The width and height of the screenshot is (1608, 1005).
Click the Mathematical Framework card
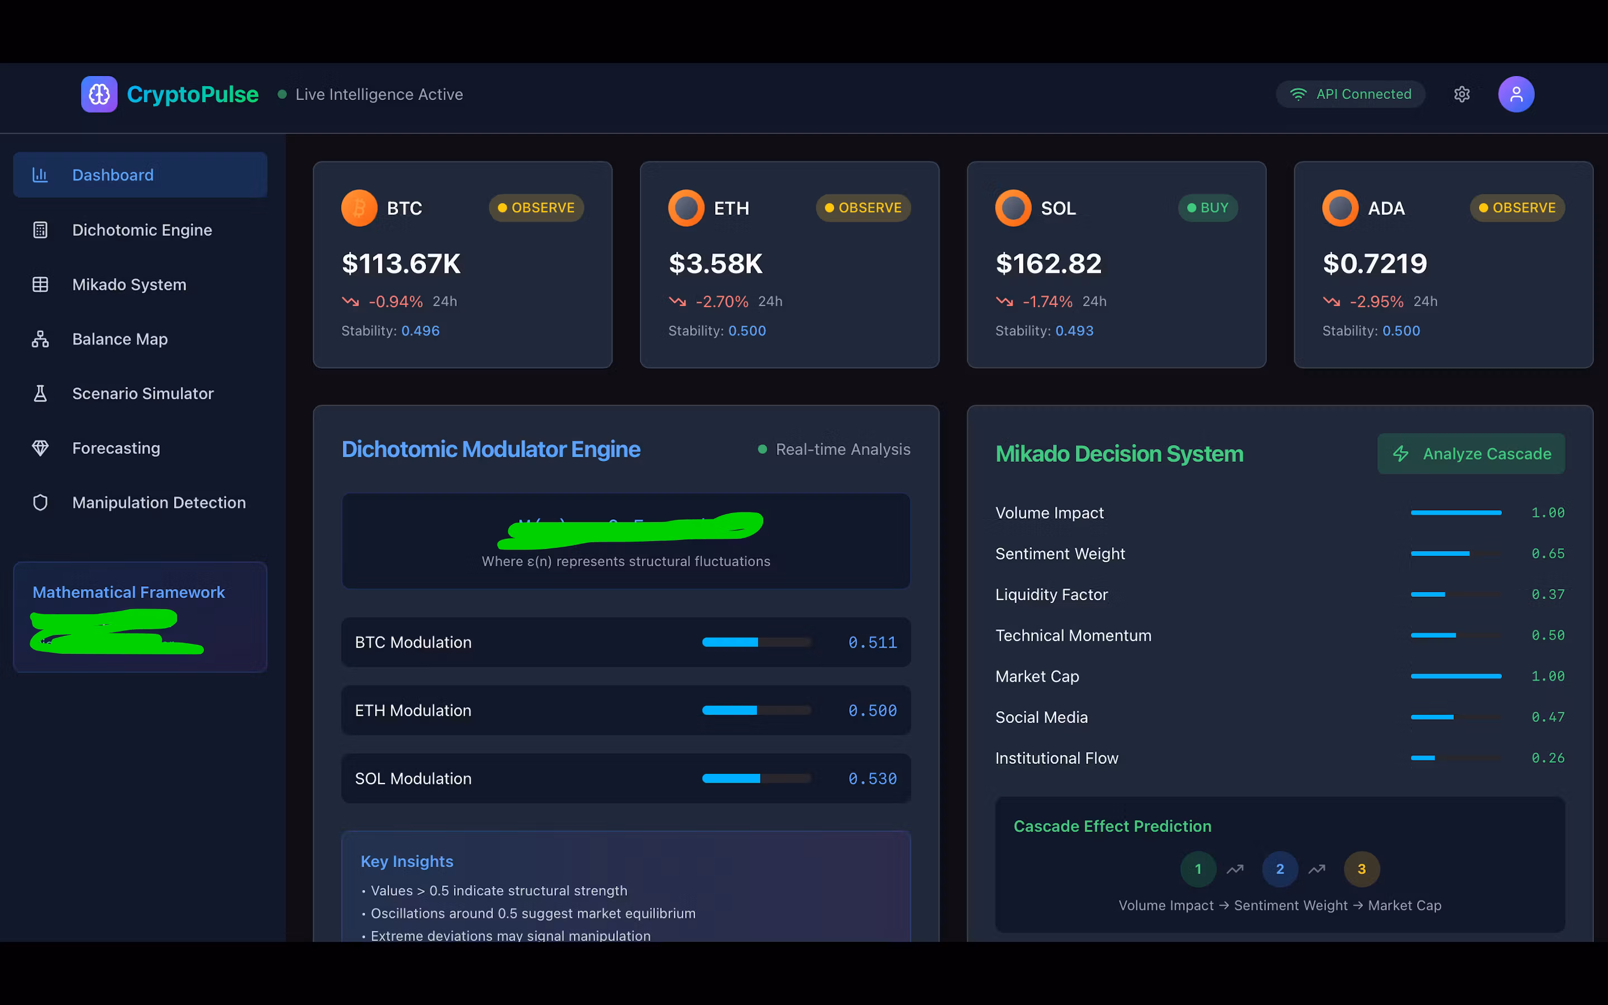coord(140,617)
